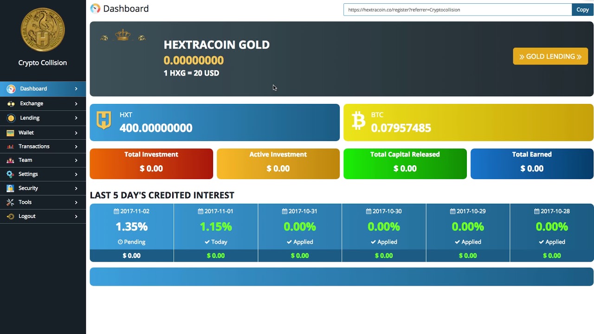Screen dimensions: 594x334
Task: Click the Exchange coins icon in sidebar
Action: tap(11, 103)
